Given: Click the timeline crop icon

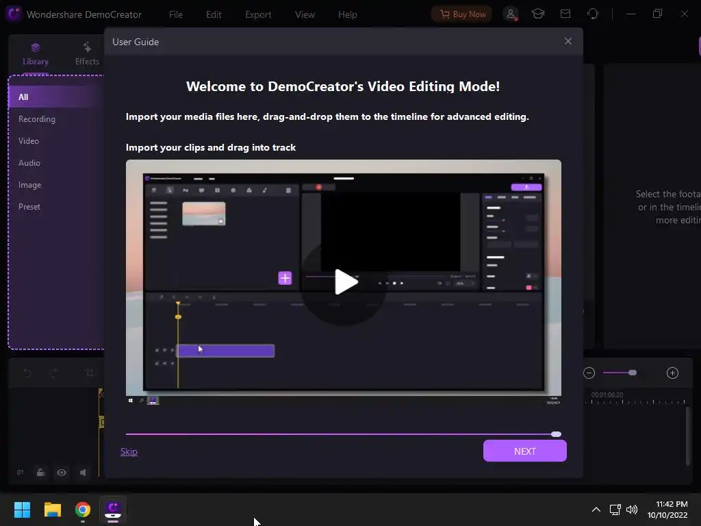Looking at the screenshot, I should coord(90,373).
